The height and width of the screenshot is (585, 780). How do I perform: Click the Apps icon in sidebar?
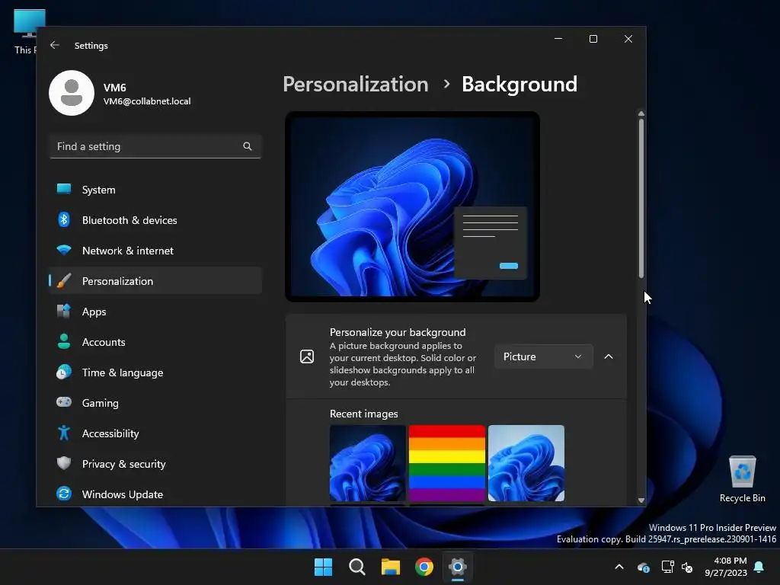click(x=64, y=311)
